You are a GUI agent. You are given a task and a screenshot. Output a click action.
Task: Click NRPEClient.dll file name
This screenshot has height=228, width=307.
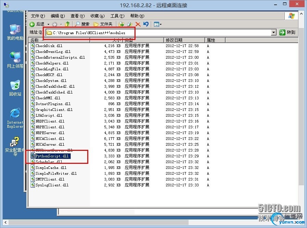tap(50, 127)
